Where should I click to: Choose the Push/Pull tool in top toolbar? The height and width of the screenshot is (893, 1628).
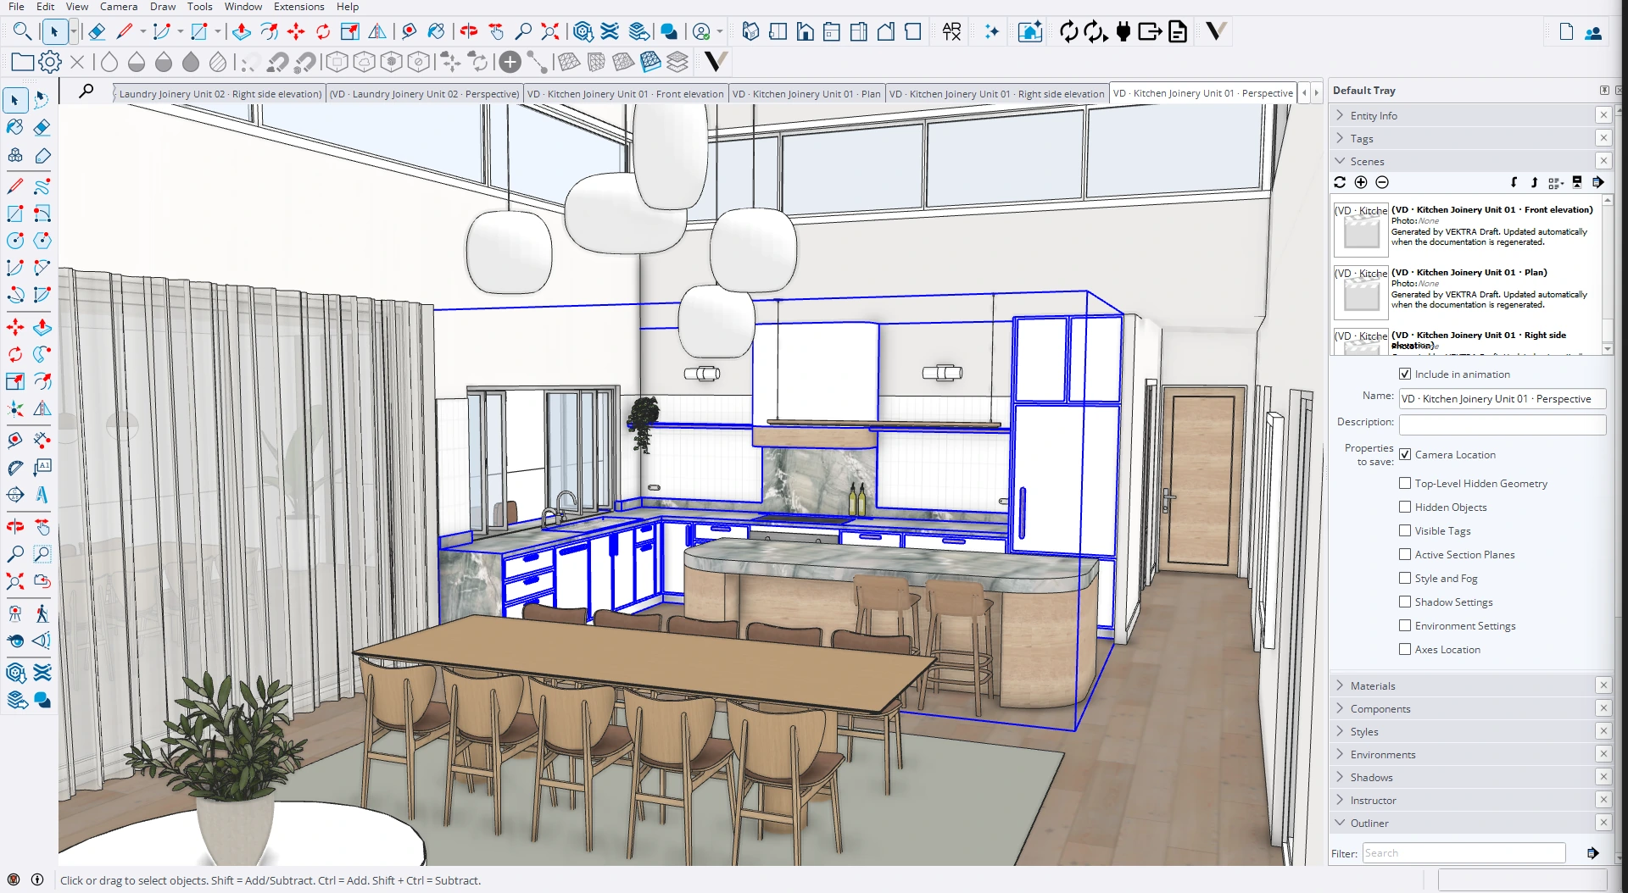(x=242, y=32)
